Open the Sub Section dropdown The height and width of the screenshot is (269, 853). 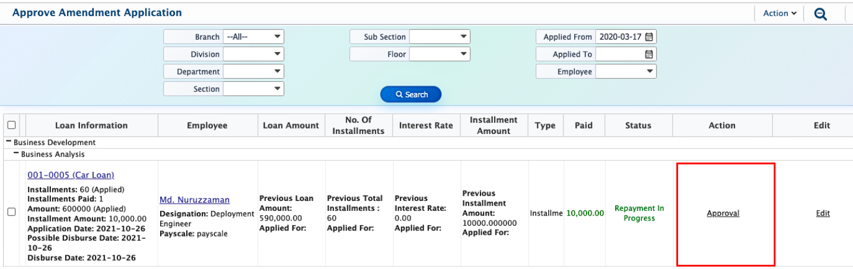click(440, 37)
